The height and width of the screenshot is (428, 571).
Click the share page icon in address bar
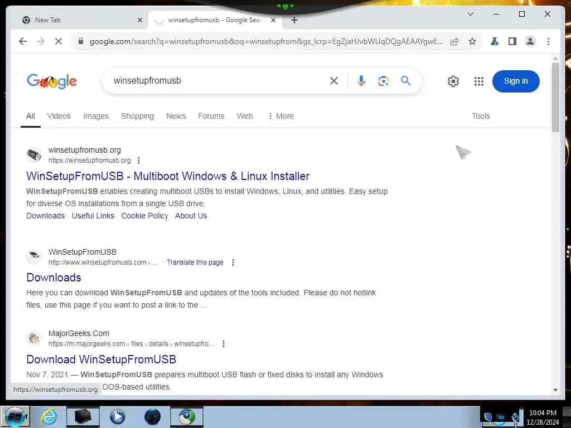click(454, 41)
